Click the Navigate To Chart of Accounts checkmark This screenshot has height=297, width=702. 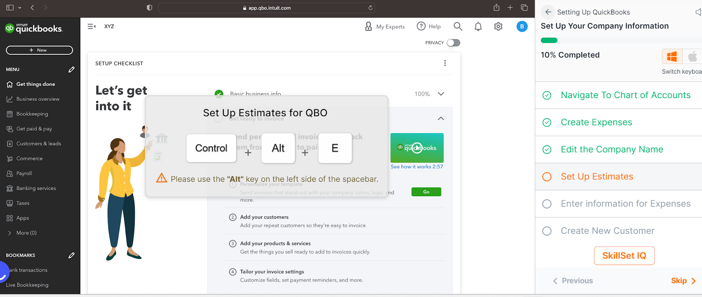[x=547, y=95]
